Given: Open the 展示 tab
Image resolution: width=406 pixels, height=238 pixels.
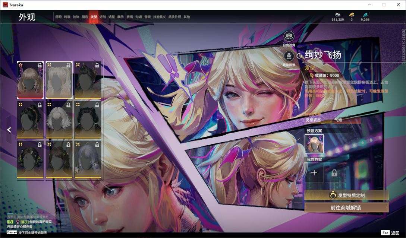Looking at the screenshot, I should [120, 17].
